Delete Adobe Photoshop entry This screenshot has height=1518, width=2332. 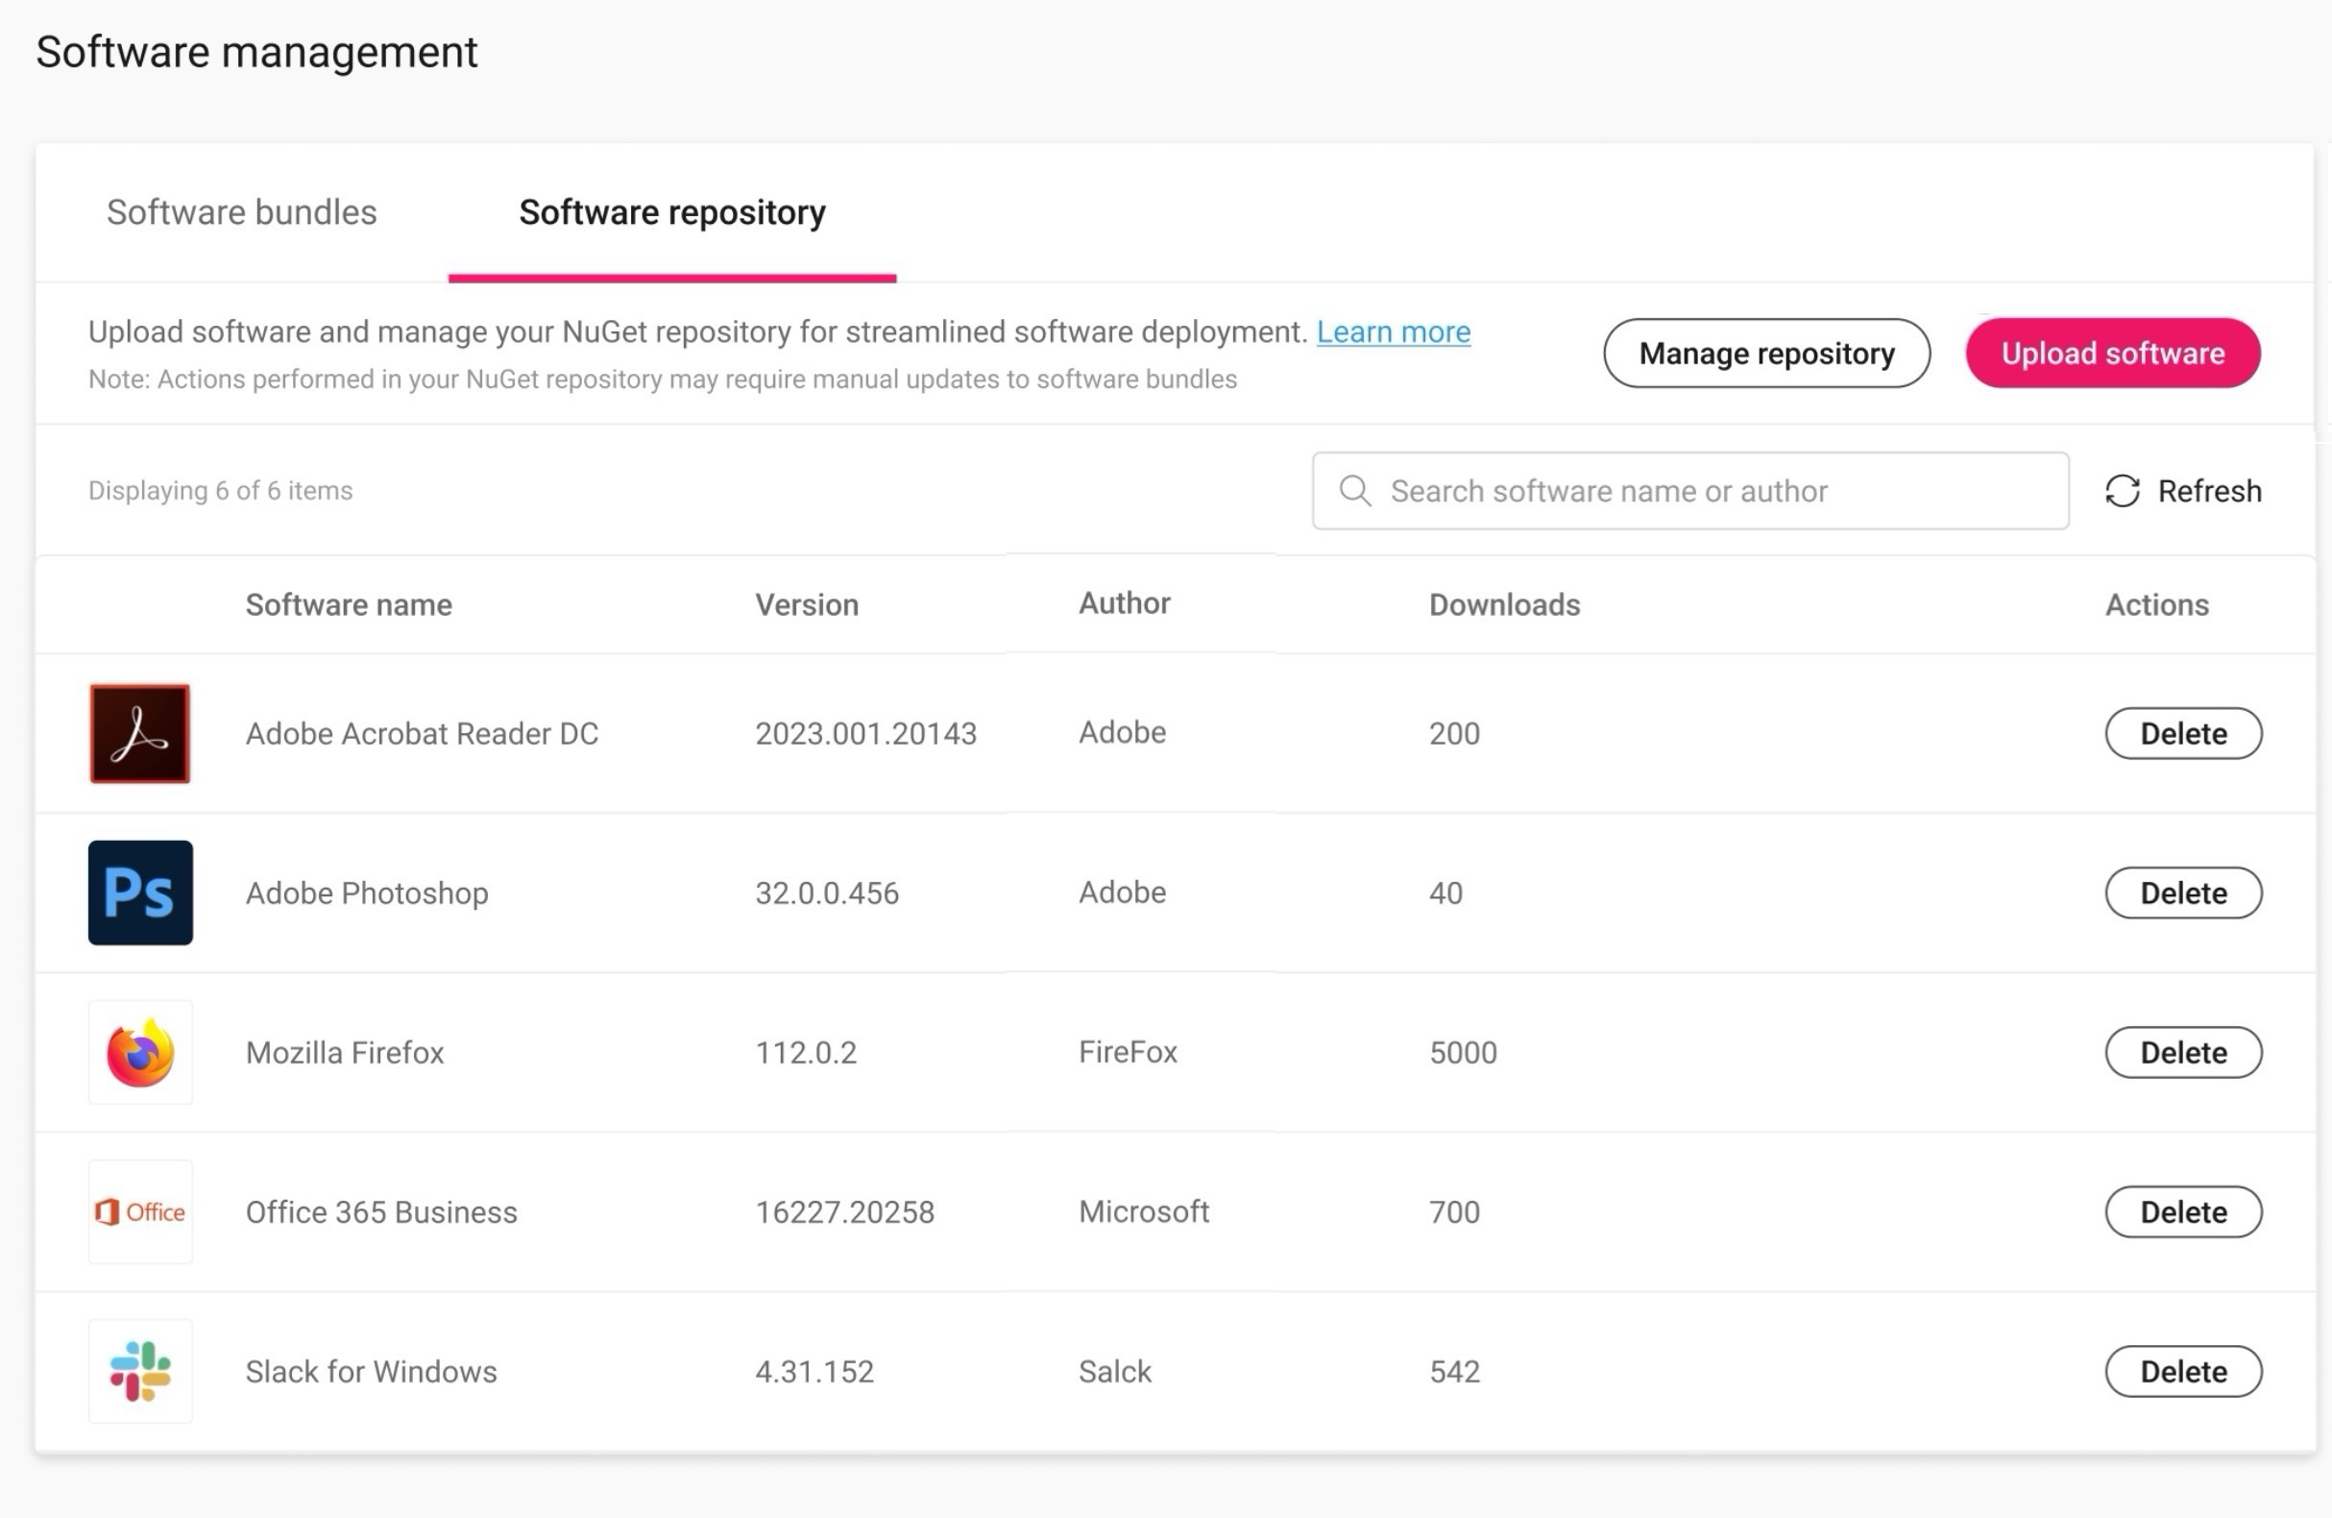click(2183, 893)
